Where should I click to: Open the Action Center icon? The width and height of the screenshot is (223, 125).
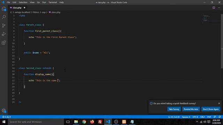tap(209, 122)
